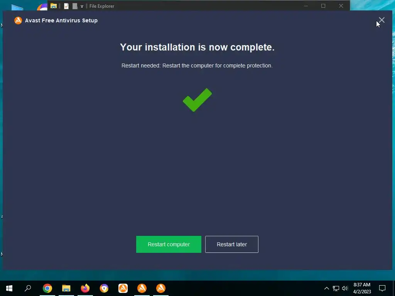Minimize the File Explorer window
Image resolution: width=395 pixels, height=296 pixels.
pos(306,6)
